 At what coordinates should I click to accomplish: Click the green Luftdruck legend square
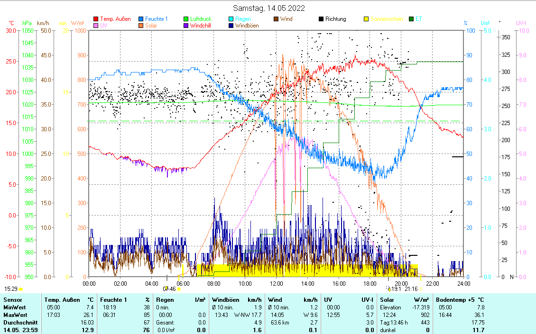[x=186, y=19]
